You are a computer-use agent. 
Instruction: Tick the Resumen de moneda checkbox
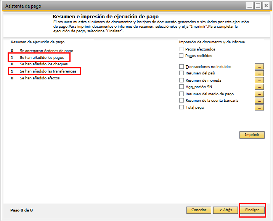181,80
